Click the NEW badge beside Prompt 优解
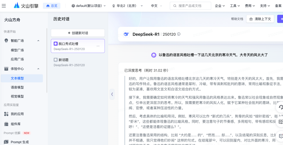The height and width of the screenshot is (145, 283). (x=26, y=133)
